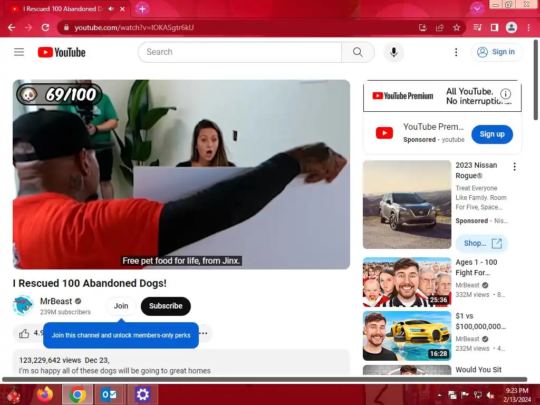Open options menu for Nissan Rogue ad

pos(515,167)
